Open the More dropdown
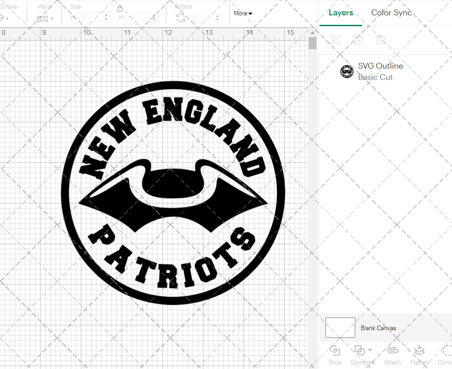Screen dimensions: 452x369 tap(243, 14)
